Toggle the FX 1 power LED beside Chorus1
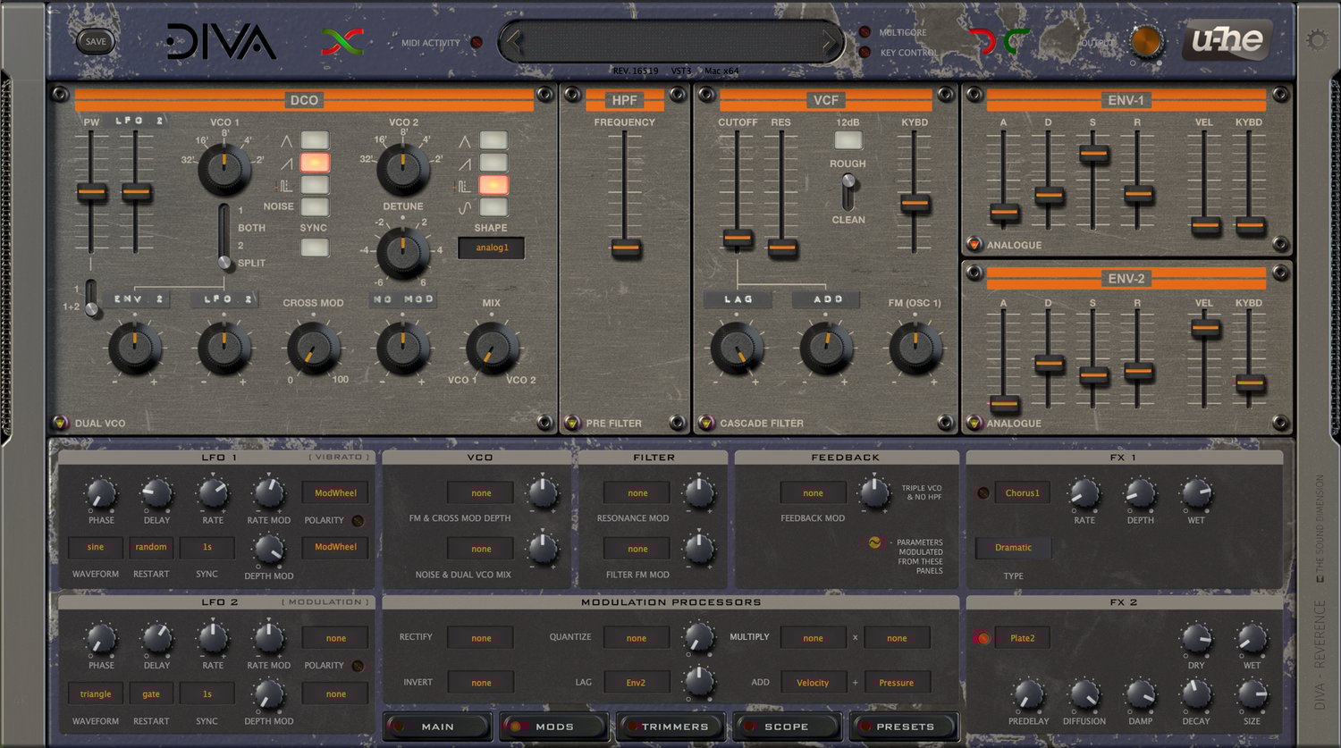Image resolution: width=1341 pixels, height=748 pixels. 983,492
